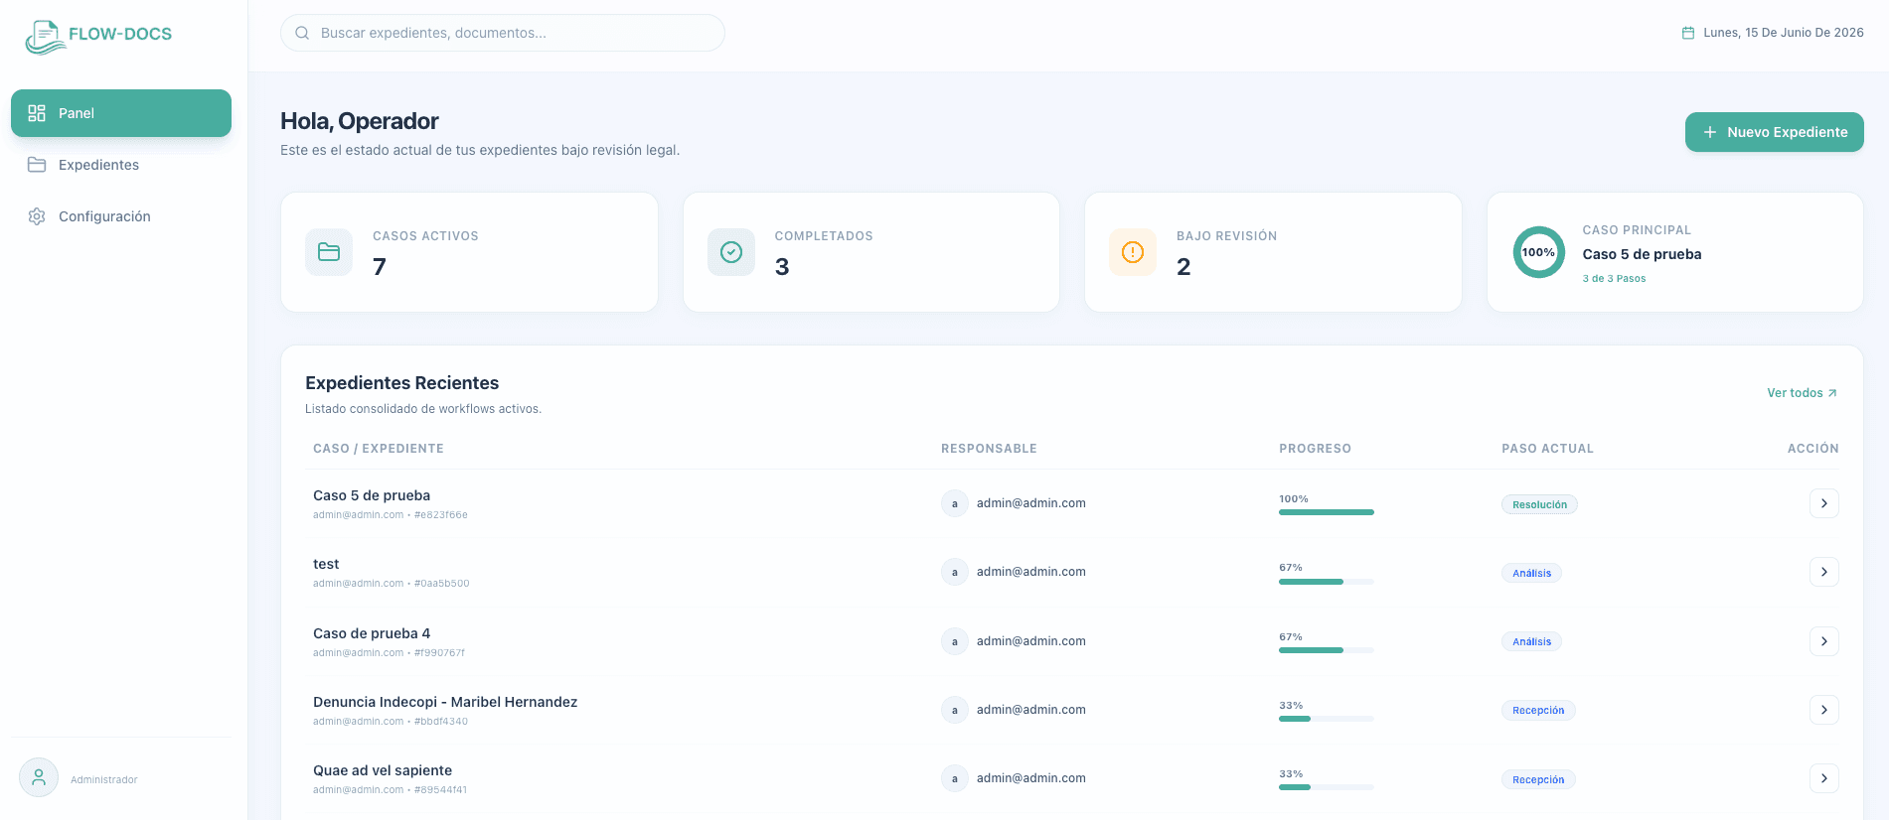Click the Recepción badge for Quae ad vel sapiente
Image resolution: width=1889 pixels, height=820 pixels.
pos(1538,779)
